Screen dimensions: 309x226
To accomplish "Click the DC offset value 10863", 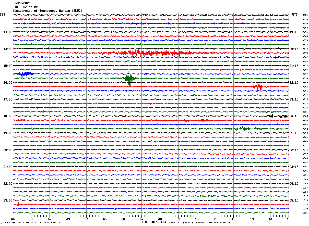I will (304, 28).
